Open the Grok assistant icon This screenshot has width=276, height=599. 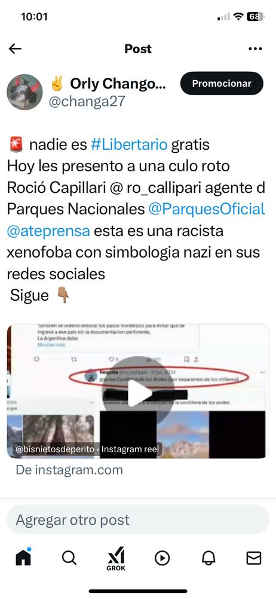pyautogui.click(x=116, y=558)
